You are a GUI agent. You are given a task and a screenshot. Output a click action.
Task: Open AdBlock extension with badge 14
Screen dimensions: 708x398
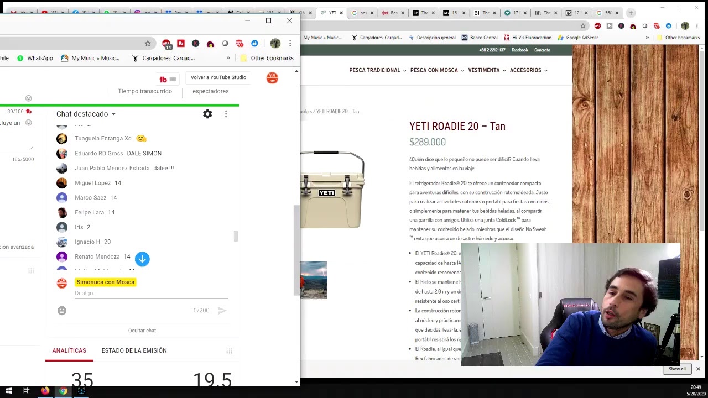(166, 44)
